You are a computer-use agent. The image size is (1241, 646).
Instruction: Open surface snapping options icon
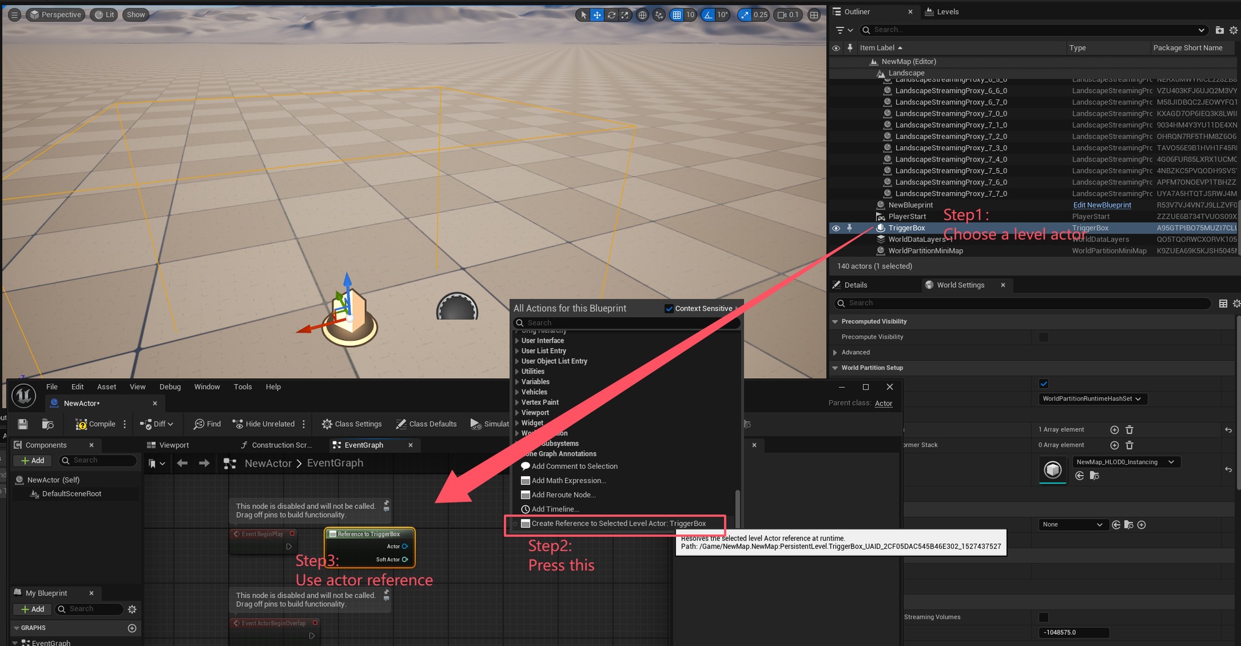pos(659,15)
